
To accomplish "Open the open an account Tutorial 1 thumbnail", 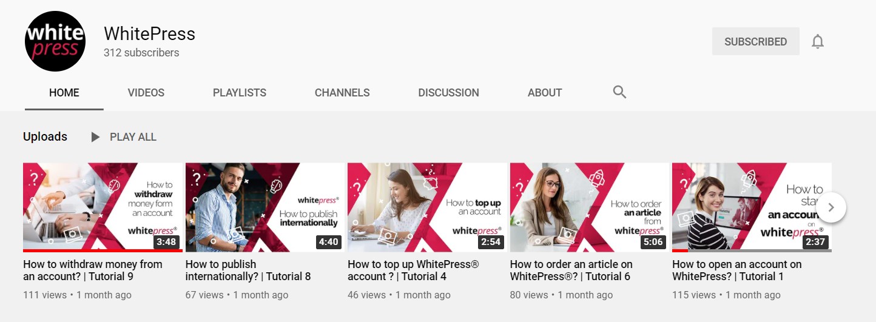I will [x=752, y=207].
